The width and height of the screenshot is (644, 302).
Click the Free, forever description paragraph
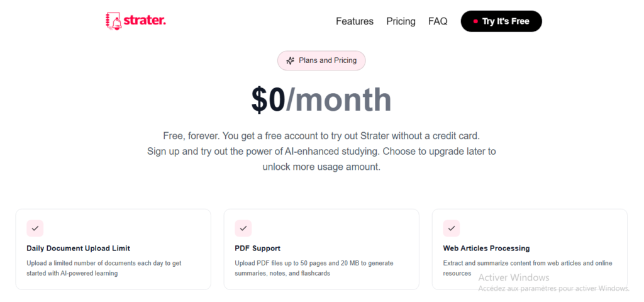321,152
